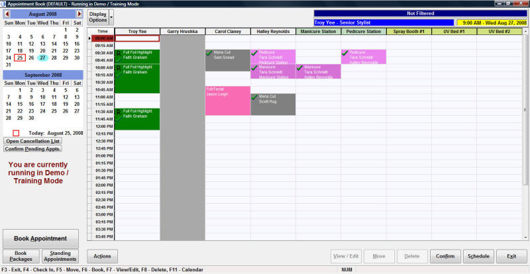
Task: Click the Schedule button
Action: (x=478, y=256)
